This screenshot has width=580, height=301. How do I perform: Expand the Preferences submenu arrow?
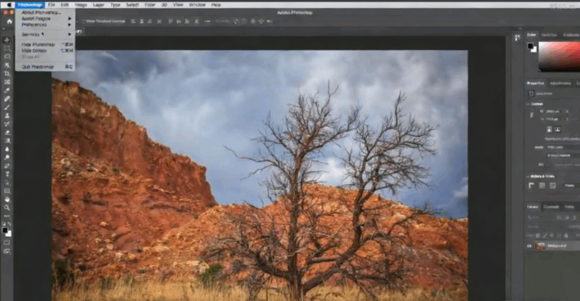(x=69, y=25)
